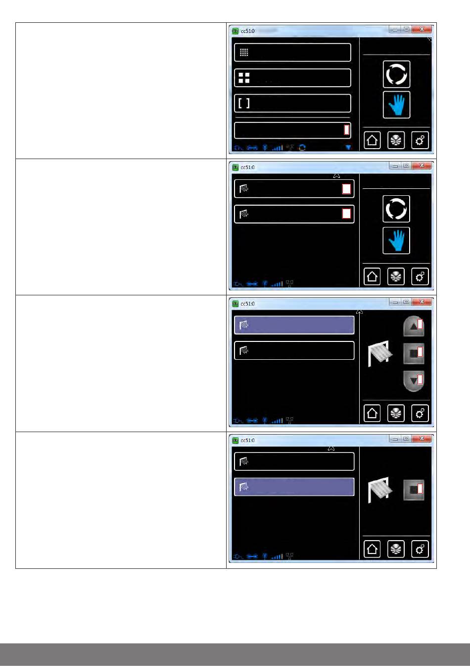
Task: Click the blue hand manual mode icon beside the brackets row
Action: pos(396,105)
